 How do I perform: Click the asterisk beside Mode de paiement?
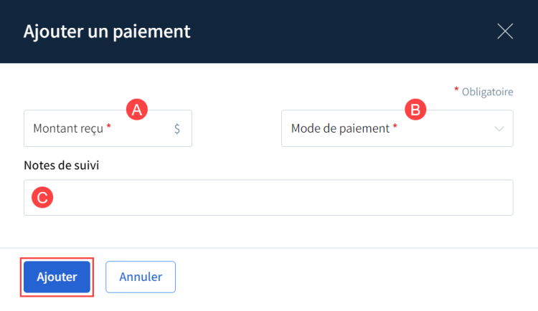coord(395,128)
